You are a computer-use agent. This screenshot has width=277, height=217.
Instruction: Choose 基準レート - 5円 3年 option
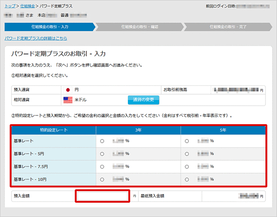point(102,154)
